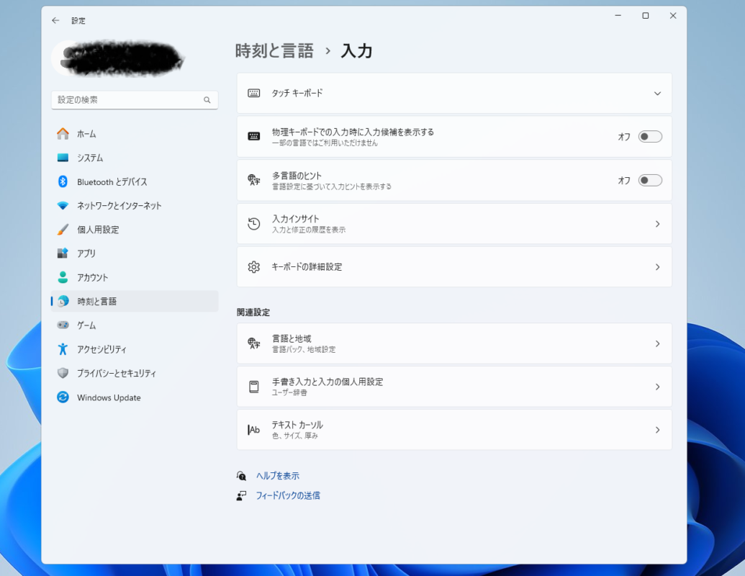This screenshot has width=745, height=576.
Task: Click 時刻と言語 breadcrumb in header
Action: pos(275,51)
